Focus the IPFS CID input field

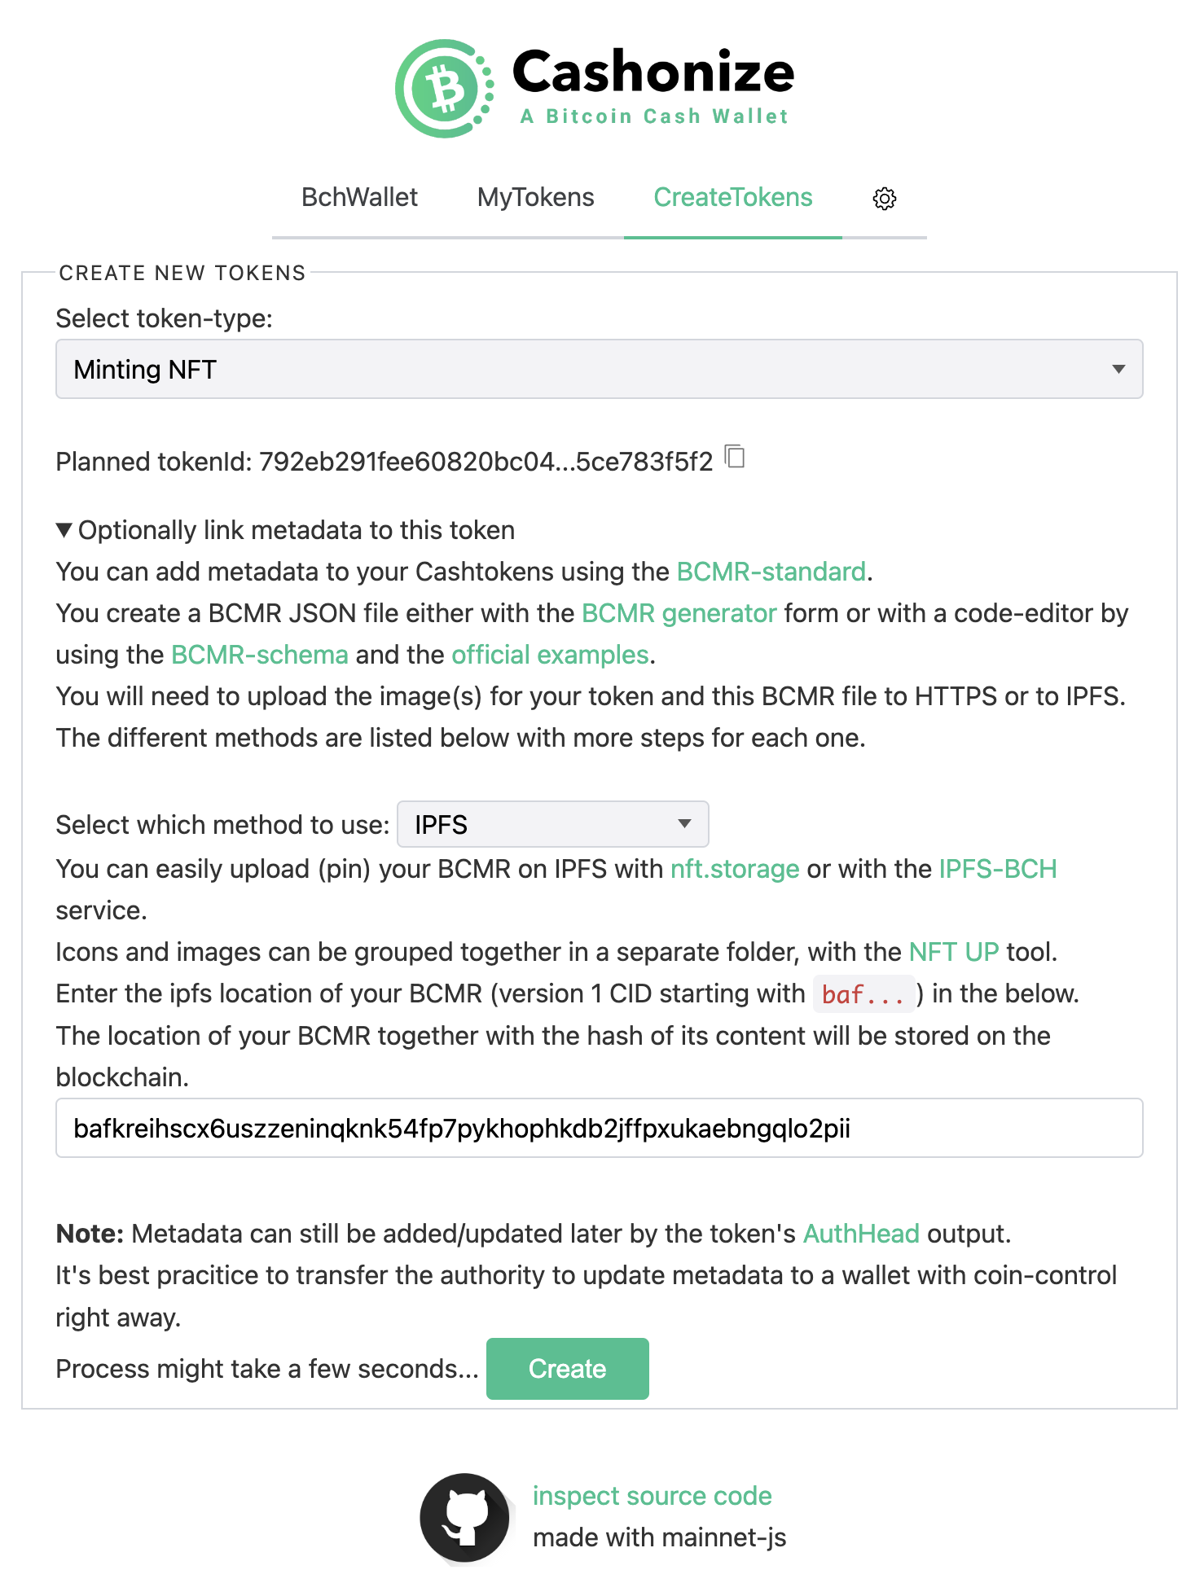coord(599,1128)
